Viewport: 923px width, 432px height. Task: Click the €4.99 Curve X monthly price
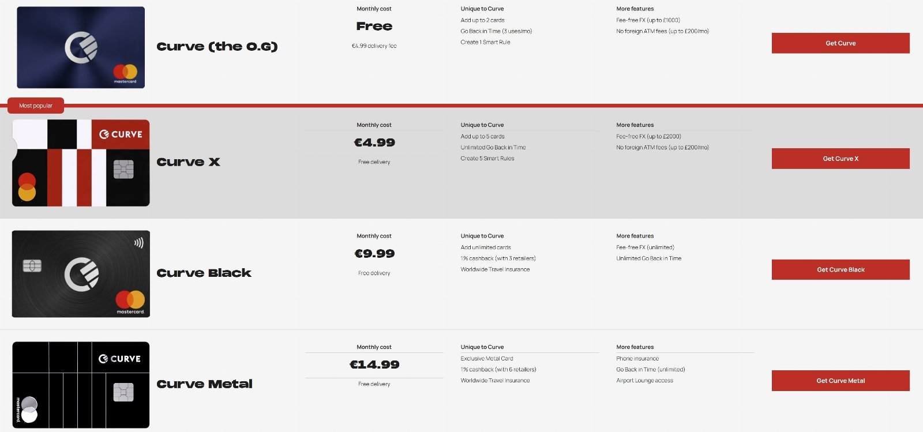pos(374,142)
